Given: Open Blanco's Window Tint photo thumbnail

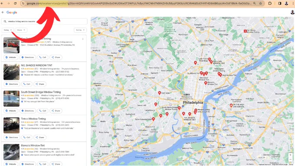Looking at the screenshot, I should 11,152.
